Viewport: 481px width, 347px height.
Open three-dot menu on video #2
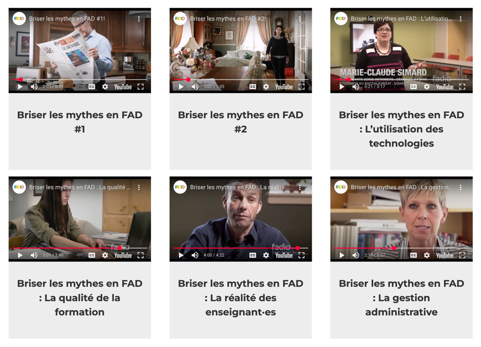coord(300,19)
